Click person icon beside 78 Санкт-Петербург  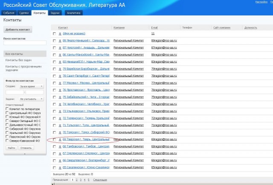pyautogui.click(x=60, y=76)
